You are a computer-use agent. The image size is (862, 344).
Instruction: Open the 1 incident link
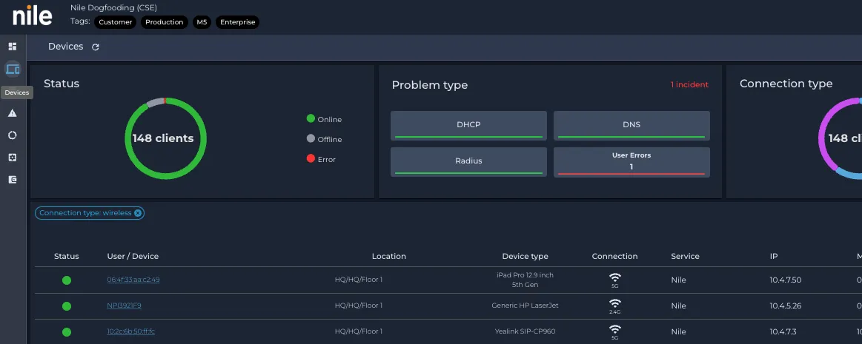click(x=689, y=84)
